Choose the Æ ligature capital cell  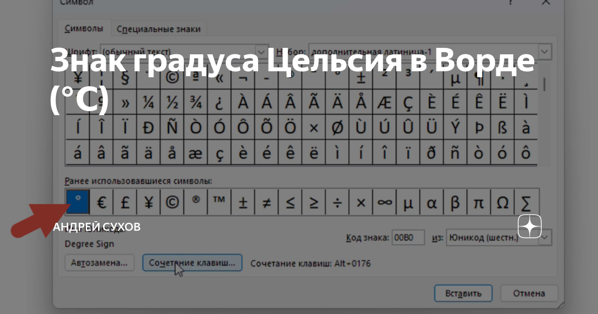tap(384, 102)
